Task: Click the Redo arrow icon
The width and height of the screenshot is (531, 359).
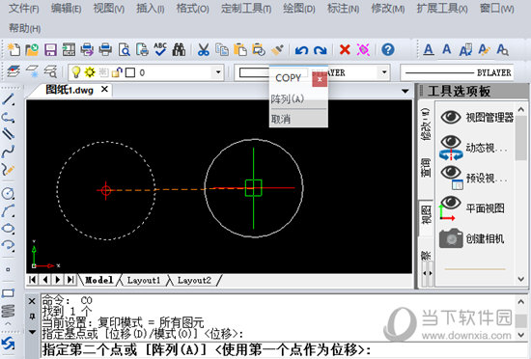Action: [x=320, y=50]
